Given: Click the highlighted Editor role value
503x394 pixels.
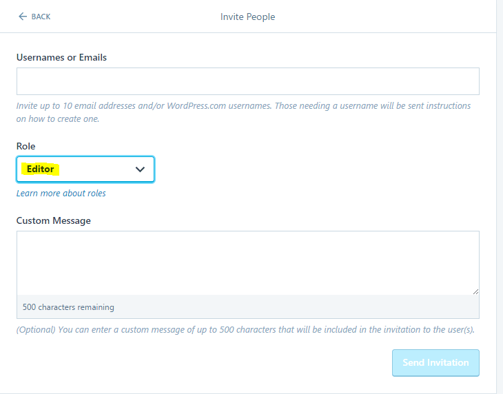Looking at the screenshot, I should [x=40, y=169].
